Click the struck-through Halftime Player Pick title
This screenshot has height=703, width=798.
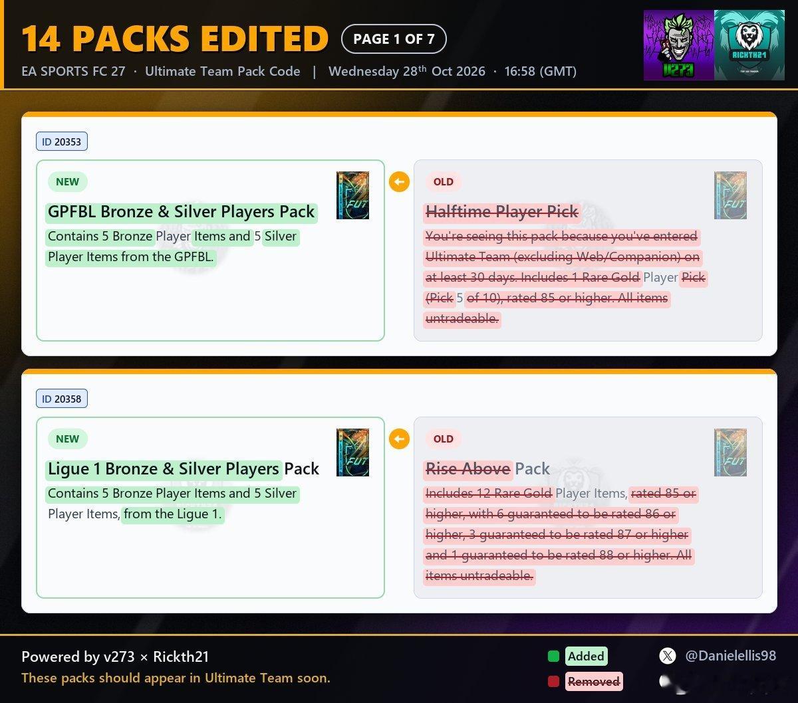coord(502,212)
